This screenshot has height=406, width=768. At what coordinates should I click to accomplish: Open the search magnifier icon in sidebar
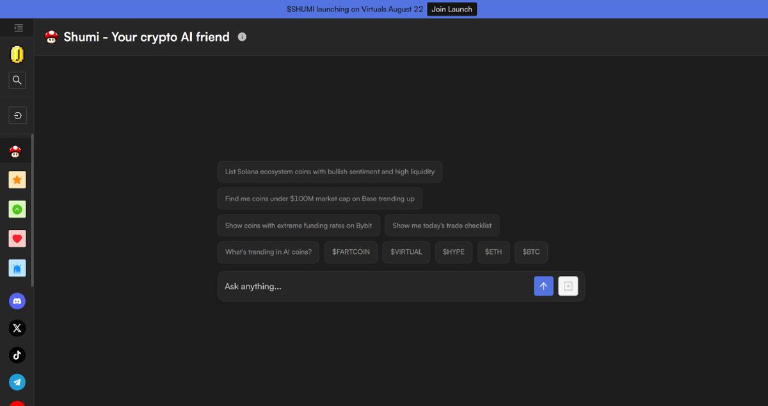[17, 80]
